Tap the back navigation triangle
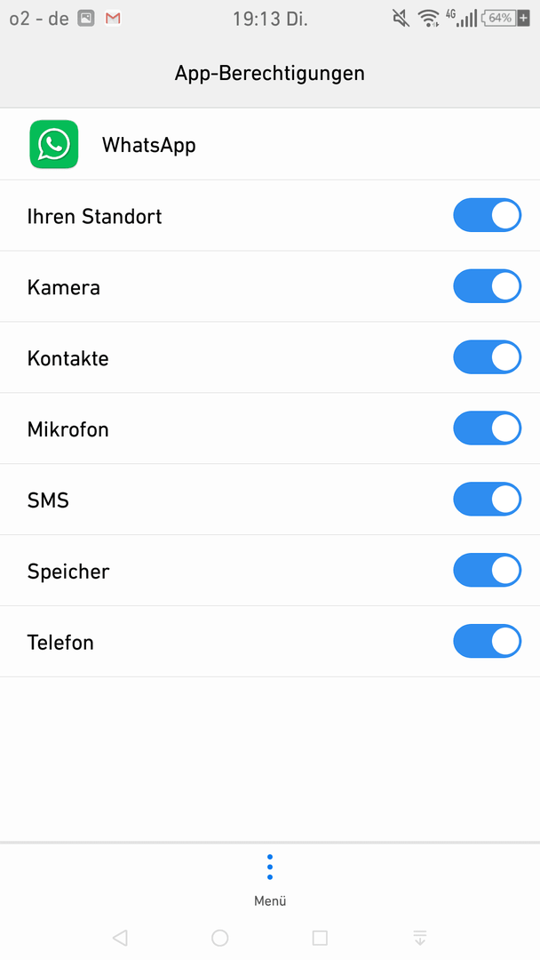This screenshot has height=960, width=540. pos(120,938)
